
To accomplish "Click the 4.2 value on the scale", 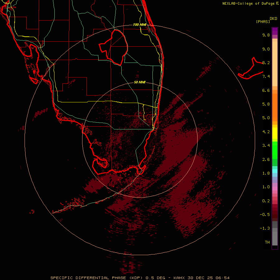I will tap(266, 132).
